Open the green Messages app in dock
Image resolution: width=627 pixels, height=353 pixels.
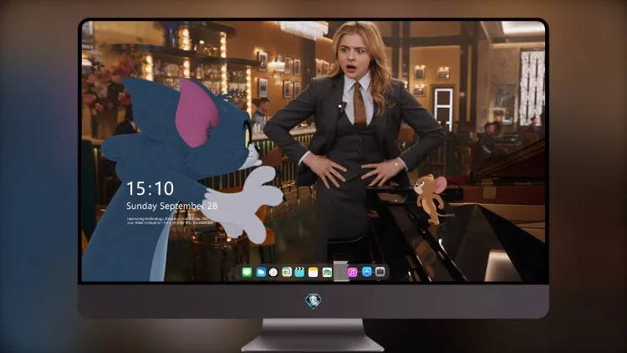tap(247, 273)
